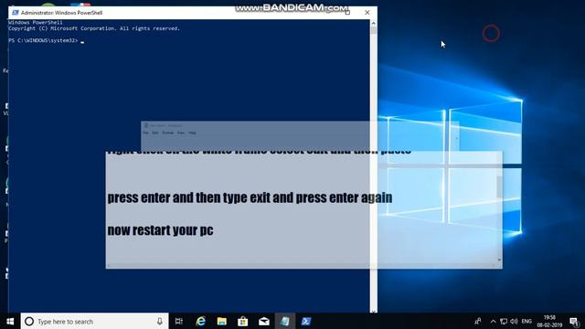Screen dimensions: 585x329
Task: Open the People icon in system tray
Action: [478, 321]
